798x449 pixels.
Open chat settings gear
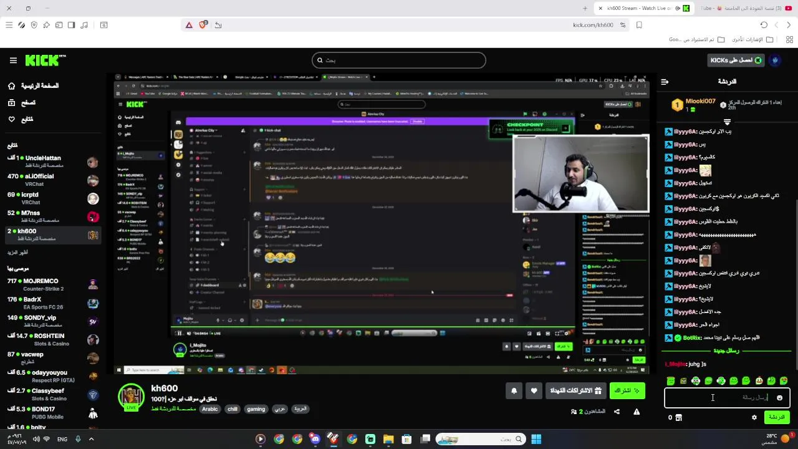[754, 417]
